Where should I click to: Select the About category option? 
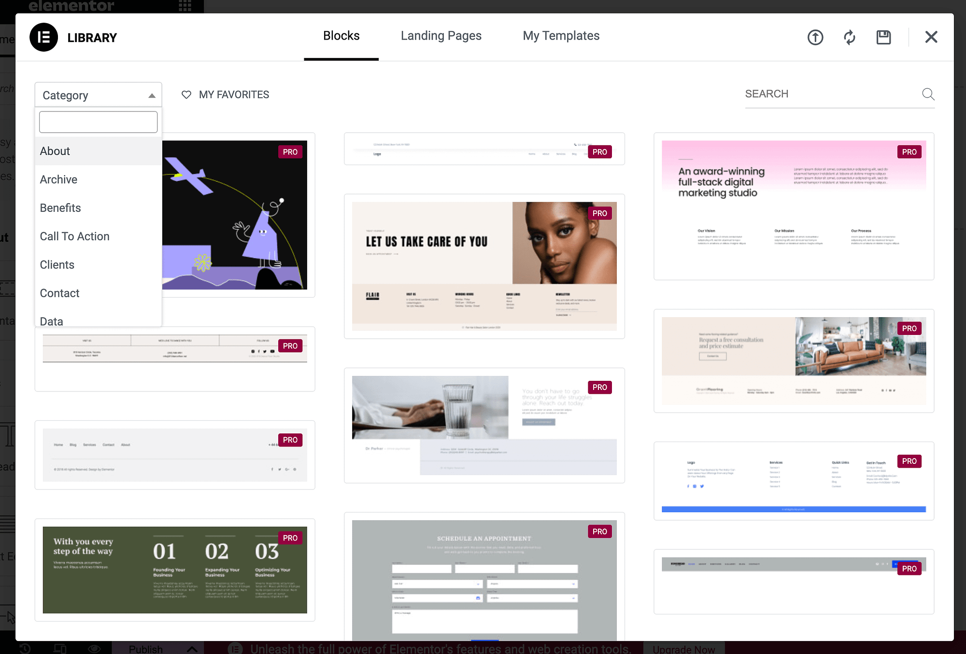[x=55, y=151]
